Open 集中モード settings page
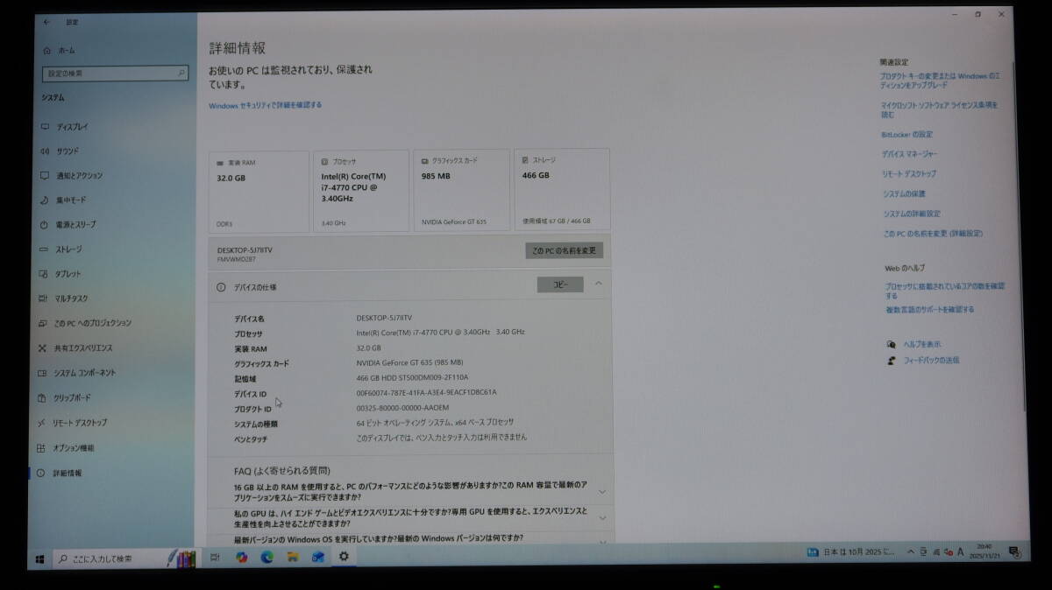 [x=63, y=200]
